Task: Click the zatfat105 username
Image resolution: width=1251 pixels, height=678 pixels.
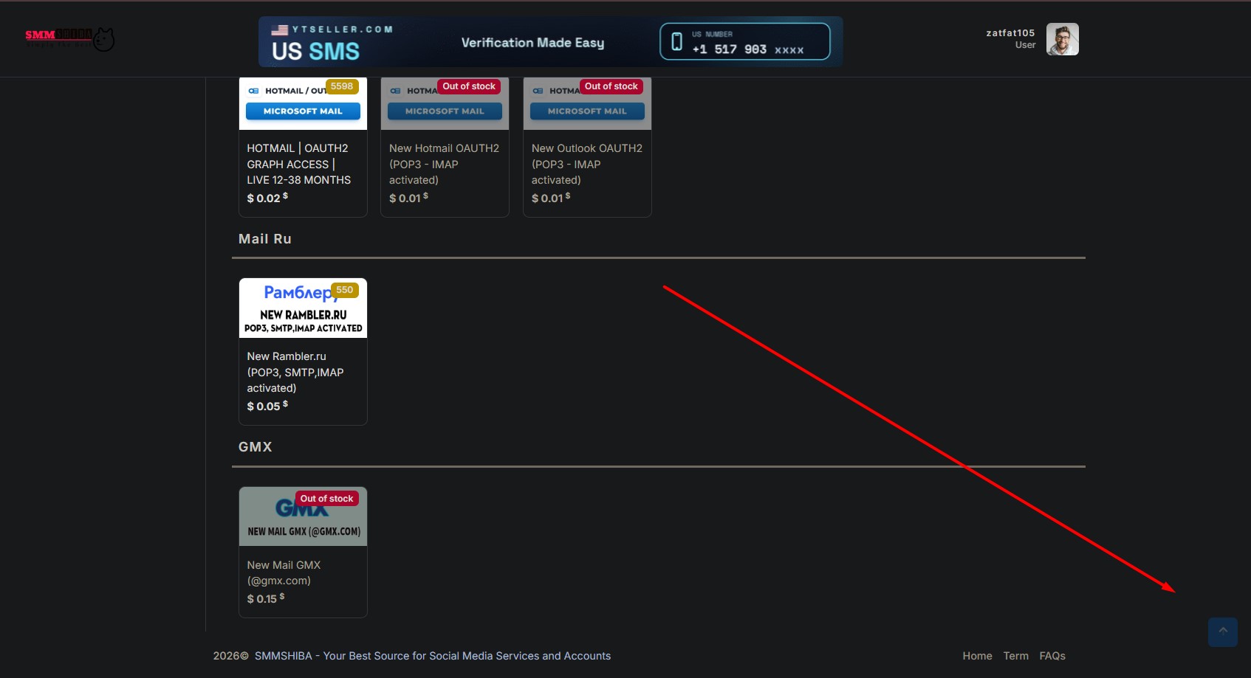Action: tap(1010, 32)
